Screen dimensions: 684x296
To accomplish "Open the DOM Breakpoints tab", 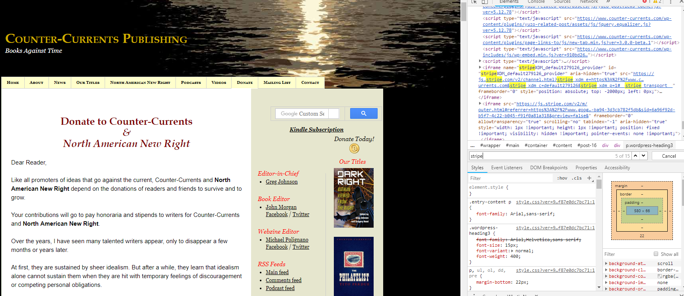I will [x=549, y=168].
